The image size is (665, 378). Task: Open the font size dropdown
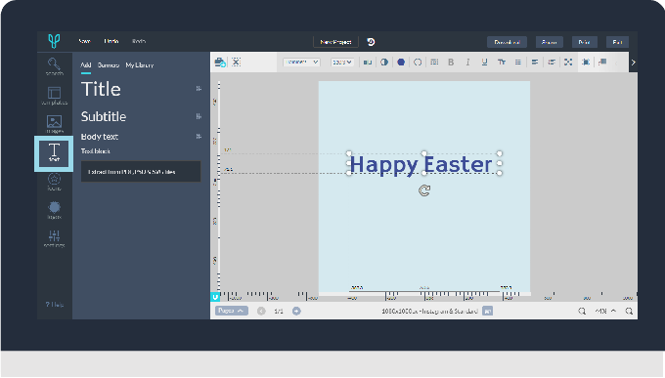[342, 62]
